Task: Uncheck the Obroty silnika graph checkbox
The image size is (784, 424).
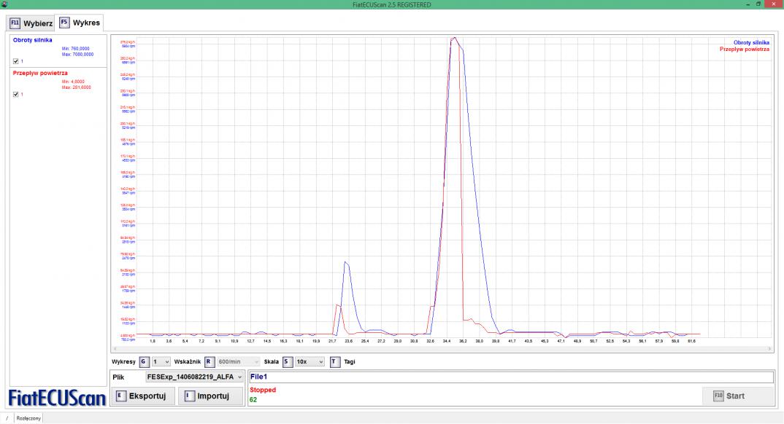Action: 16,60
